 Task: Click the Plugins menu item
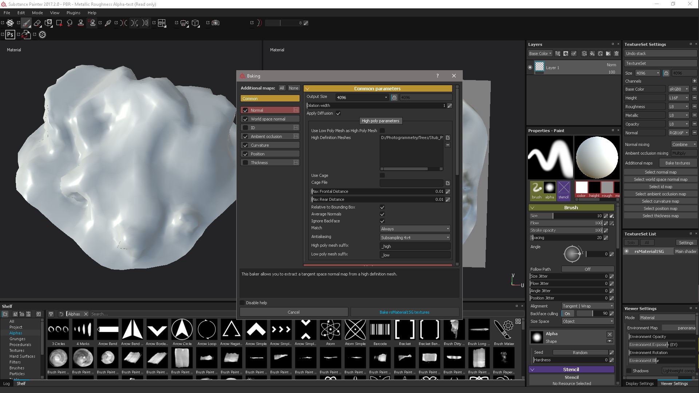(74, 12)
